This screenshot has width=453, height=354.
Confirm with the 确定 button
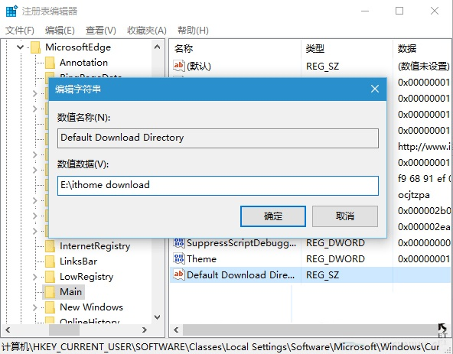point(273,216)
